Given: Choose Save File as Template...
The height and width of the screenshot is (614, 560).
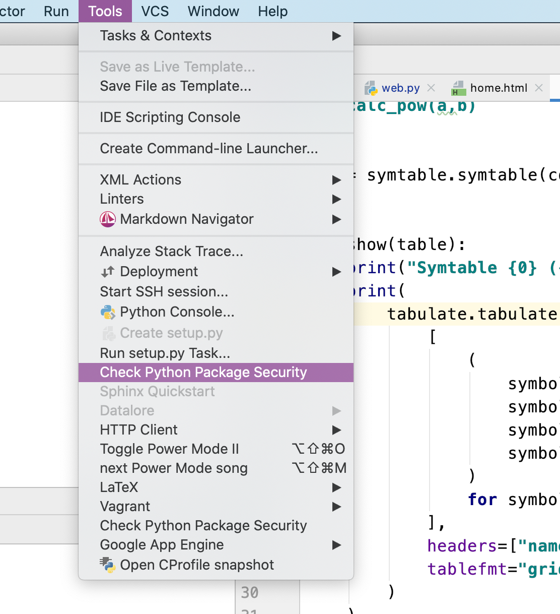Looking at the screenshot, I should [x=216, y=86].
